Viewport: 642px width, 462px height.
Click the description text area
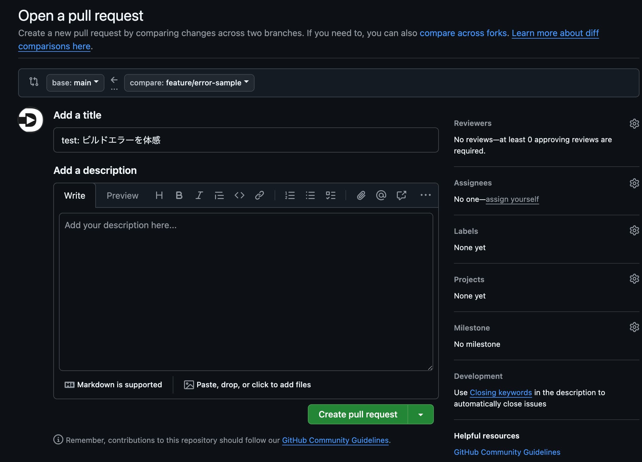246,292
